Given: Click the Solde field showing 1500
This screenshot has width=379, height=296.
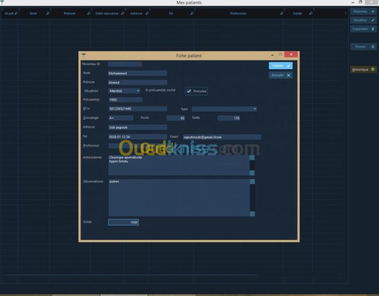Looking at the screenshot, I should 124,222.
